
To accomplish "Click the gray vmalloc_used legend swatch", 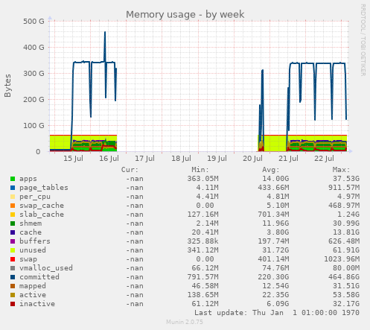I will tap(13, 268).
